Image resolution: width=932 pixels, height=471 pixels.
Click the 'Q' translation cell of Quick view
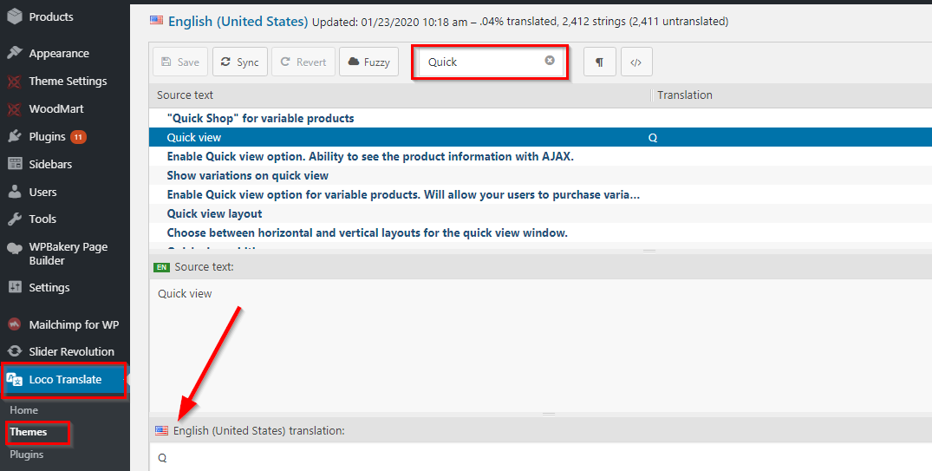(653, 138)
